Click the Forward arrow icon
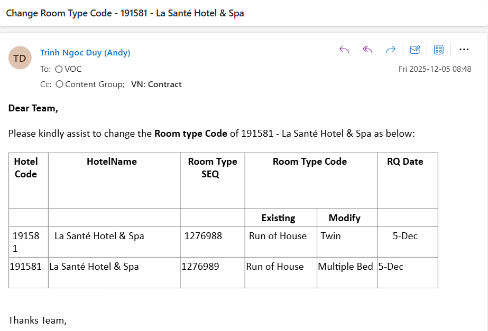Viewport: 488px width, 331px height. (391, 50)
